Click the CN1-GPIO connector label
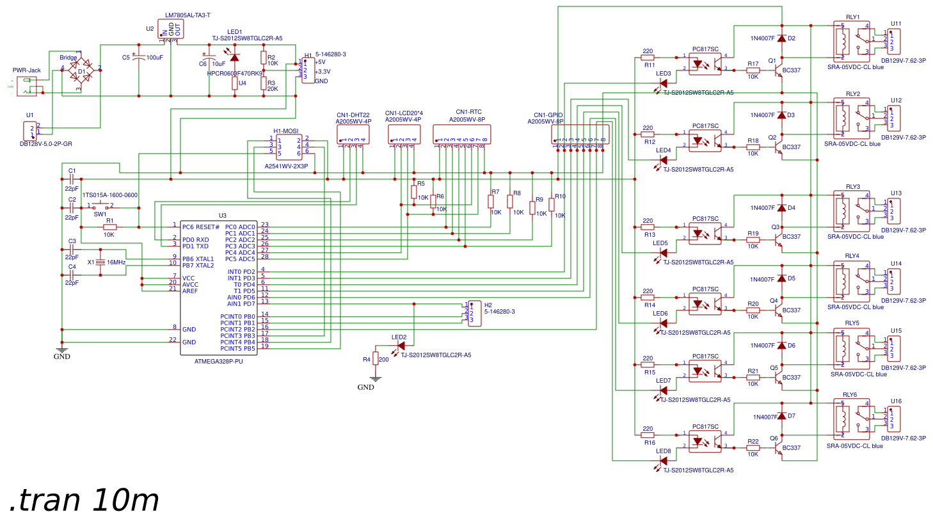This screenshot has height=523, width=933. (x=548, y=115)
